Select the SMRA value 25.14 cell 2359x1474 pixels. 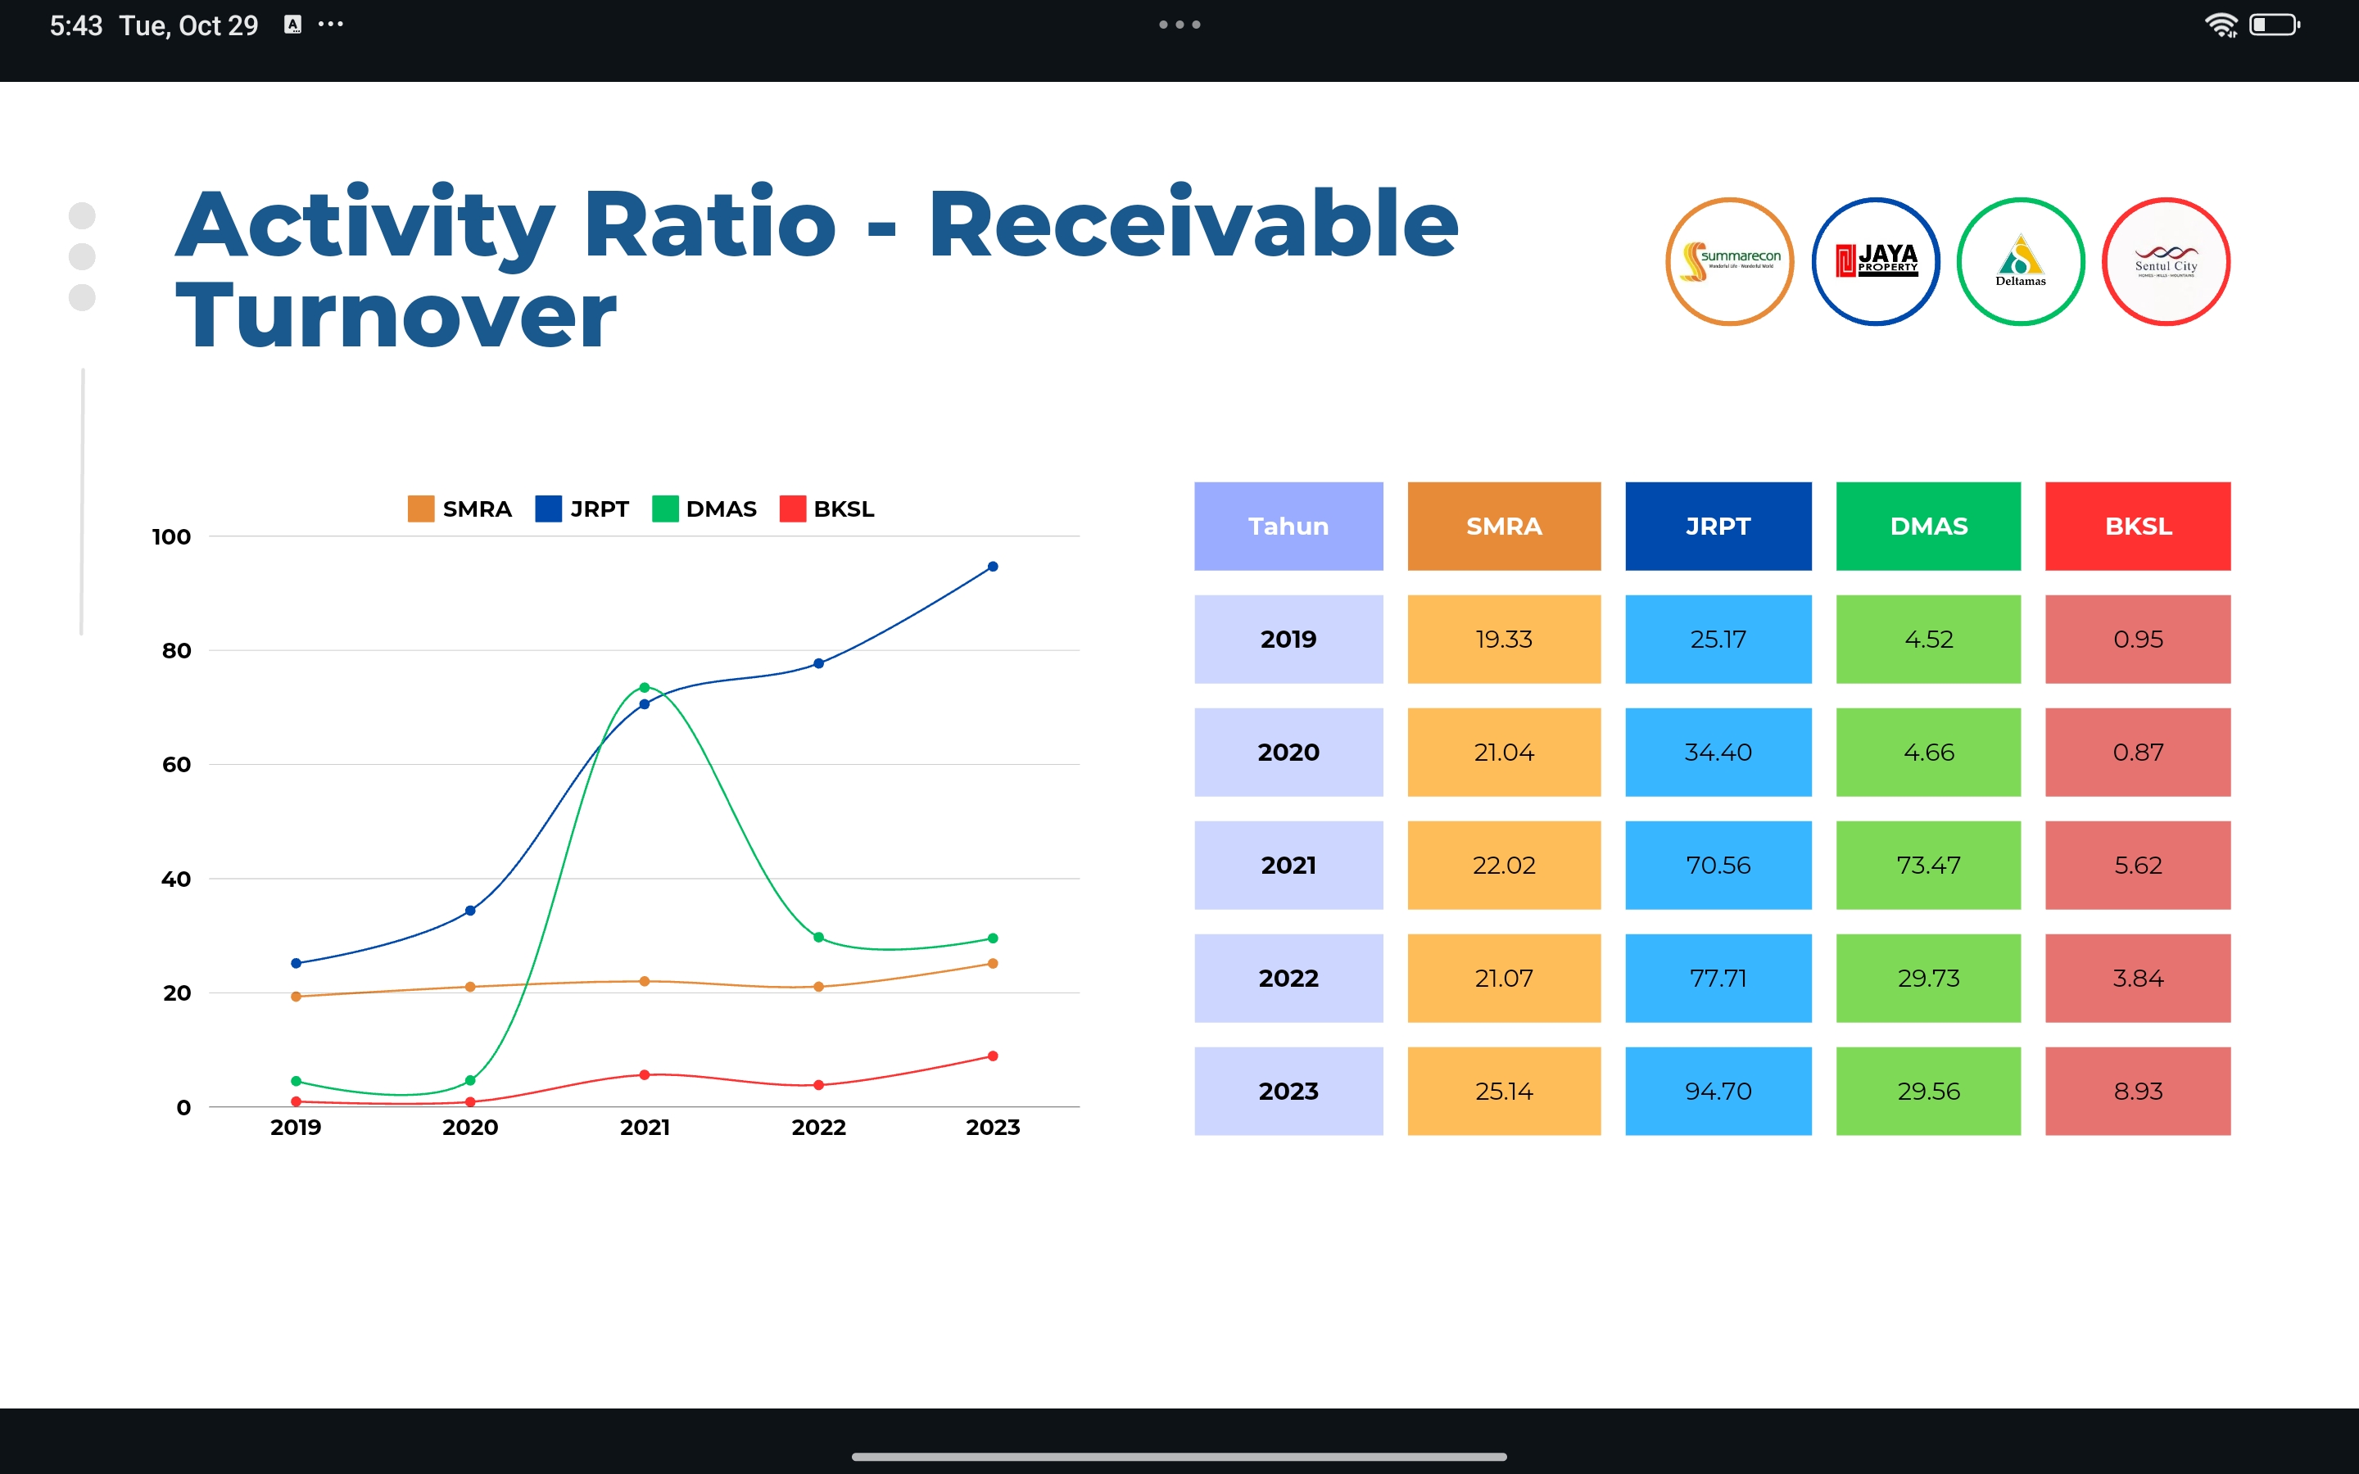coord(1504,1092)
